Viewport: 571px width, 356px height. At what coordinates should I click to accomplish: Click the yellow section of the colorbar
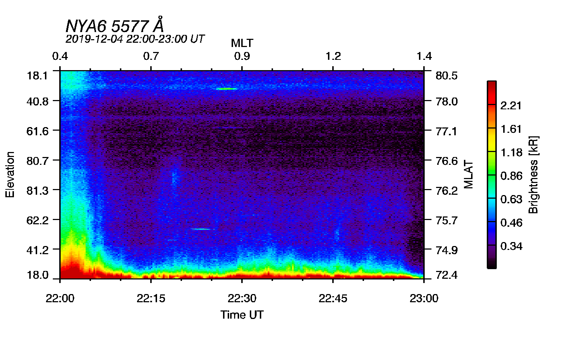(492, 140)
